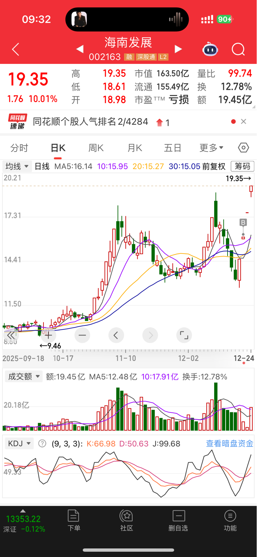Switch to 分时 tab

(x=19, y=148)
